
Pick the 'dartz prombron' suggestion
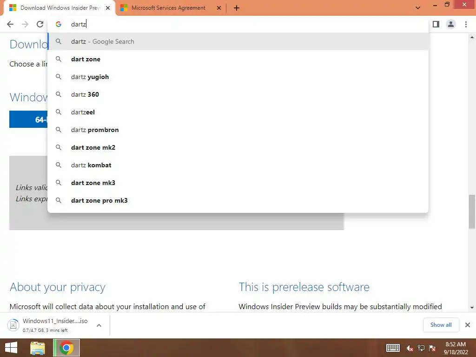238,130
